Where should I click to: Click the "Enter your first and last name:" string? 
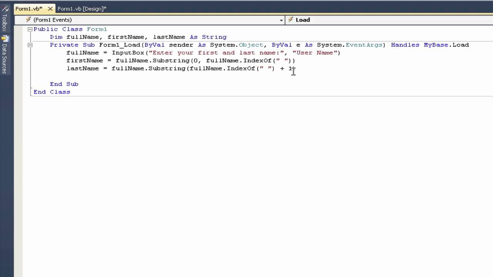coord(216,53)
